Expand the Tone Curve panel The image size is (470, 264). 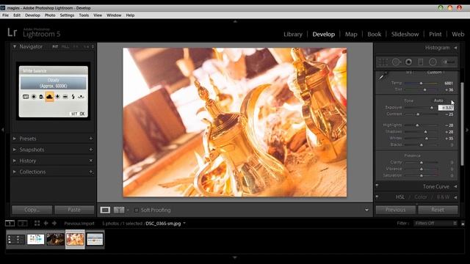(x=455, y=186)
